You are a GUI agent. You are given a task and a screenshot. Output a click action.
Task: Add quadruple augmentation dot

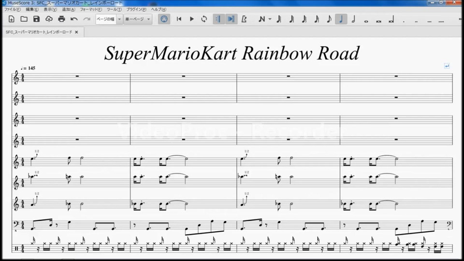[x=441, y=21]
